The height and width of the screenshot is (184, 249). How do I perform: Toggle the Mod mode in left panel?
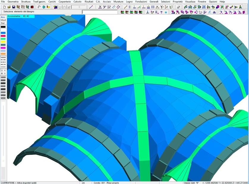point(3,20)
